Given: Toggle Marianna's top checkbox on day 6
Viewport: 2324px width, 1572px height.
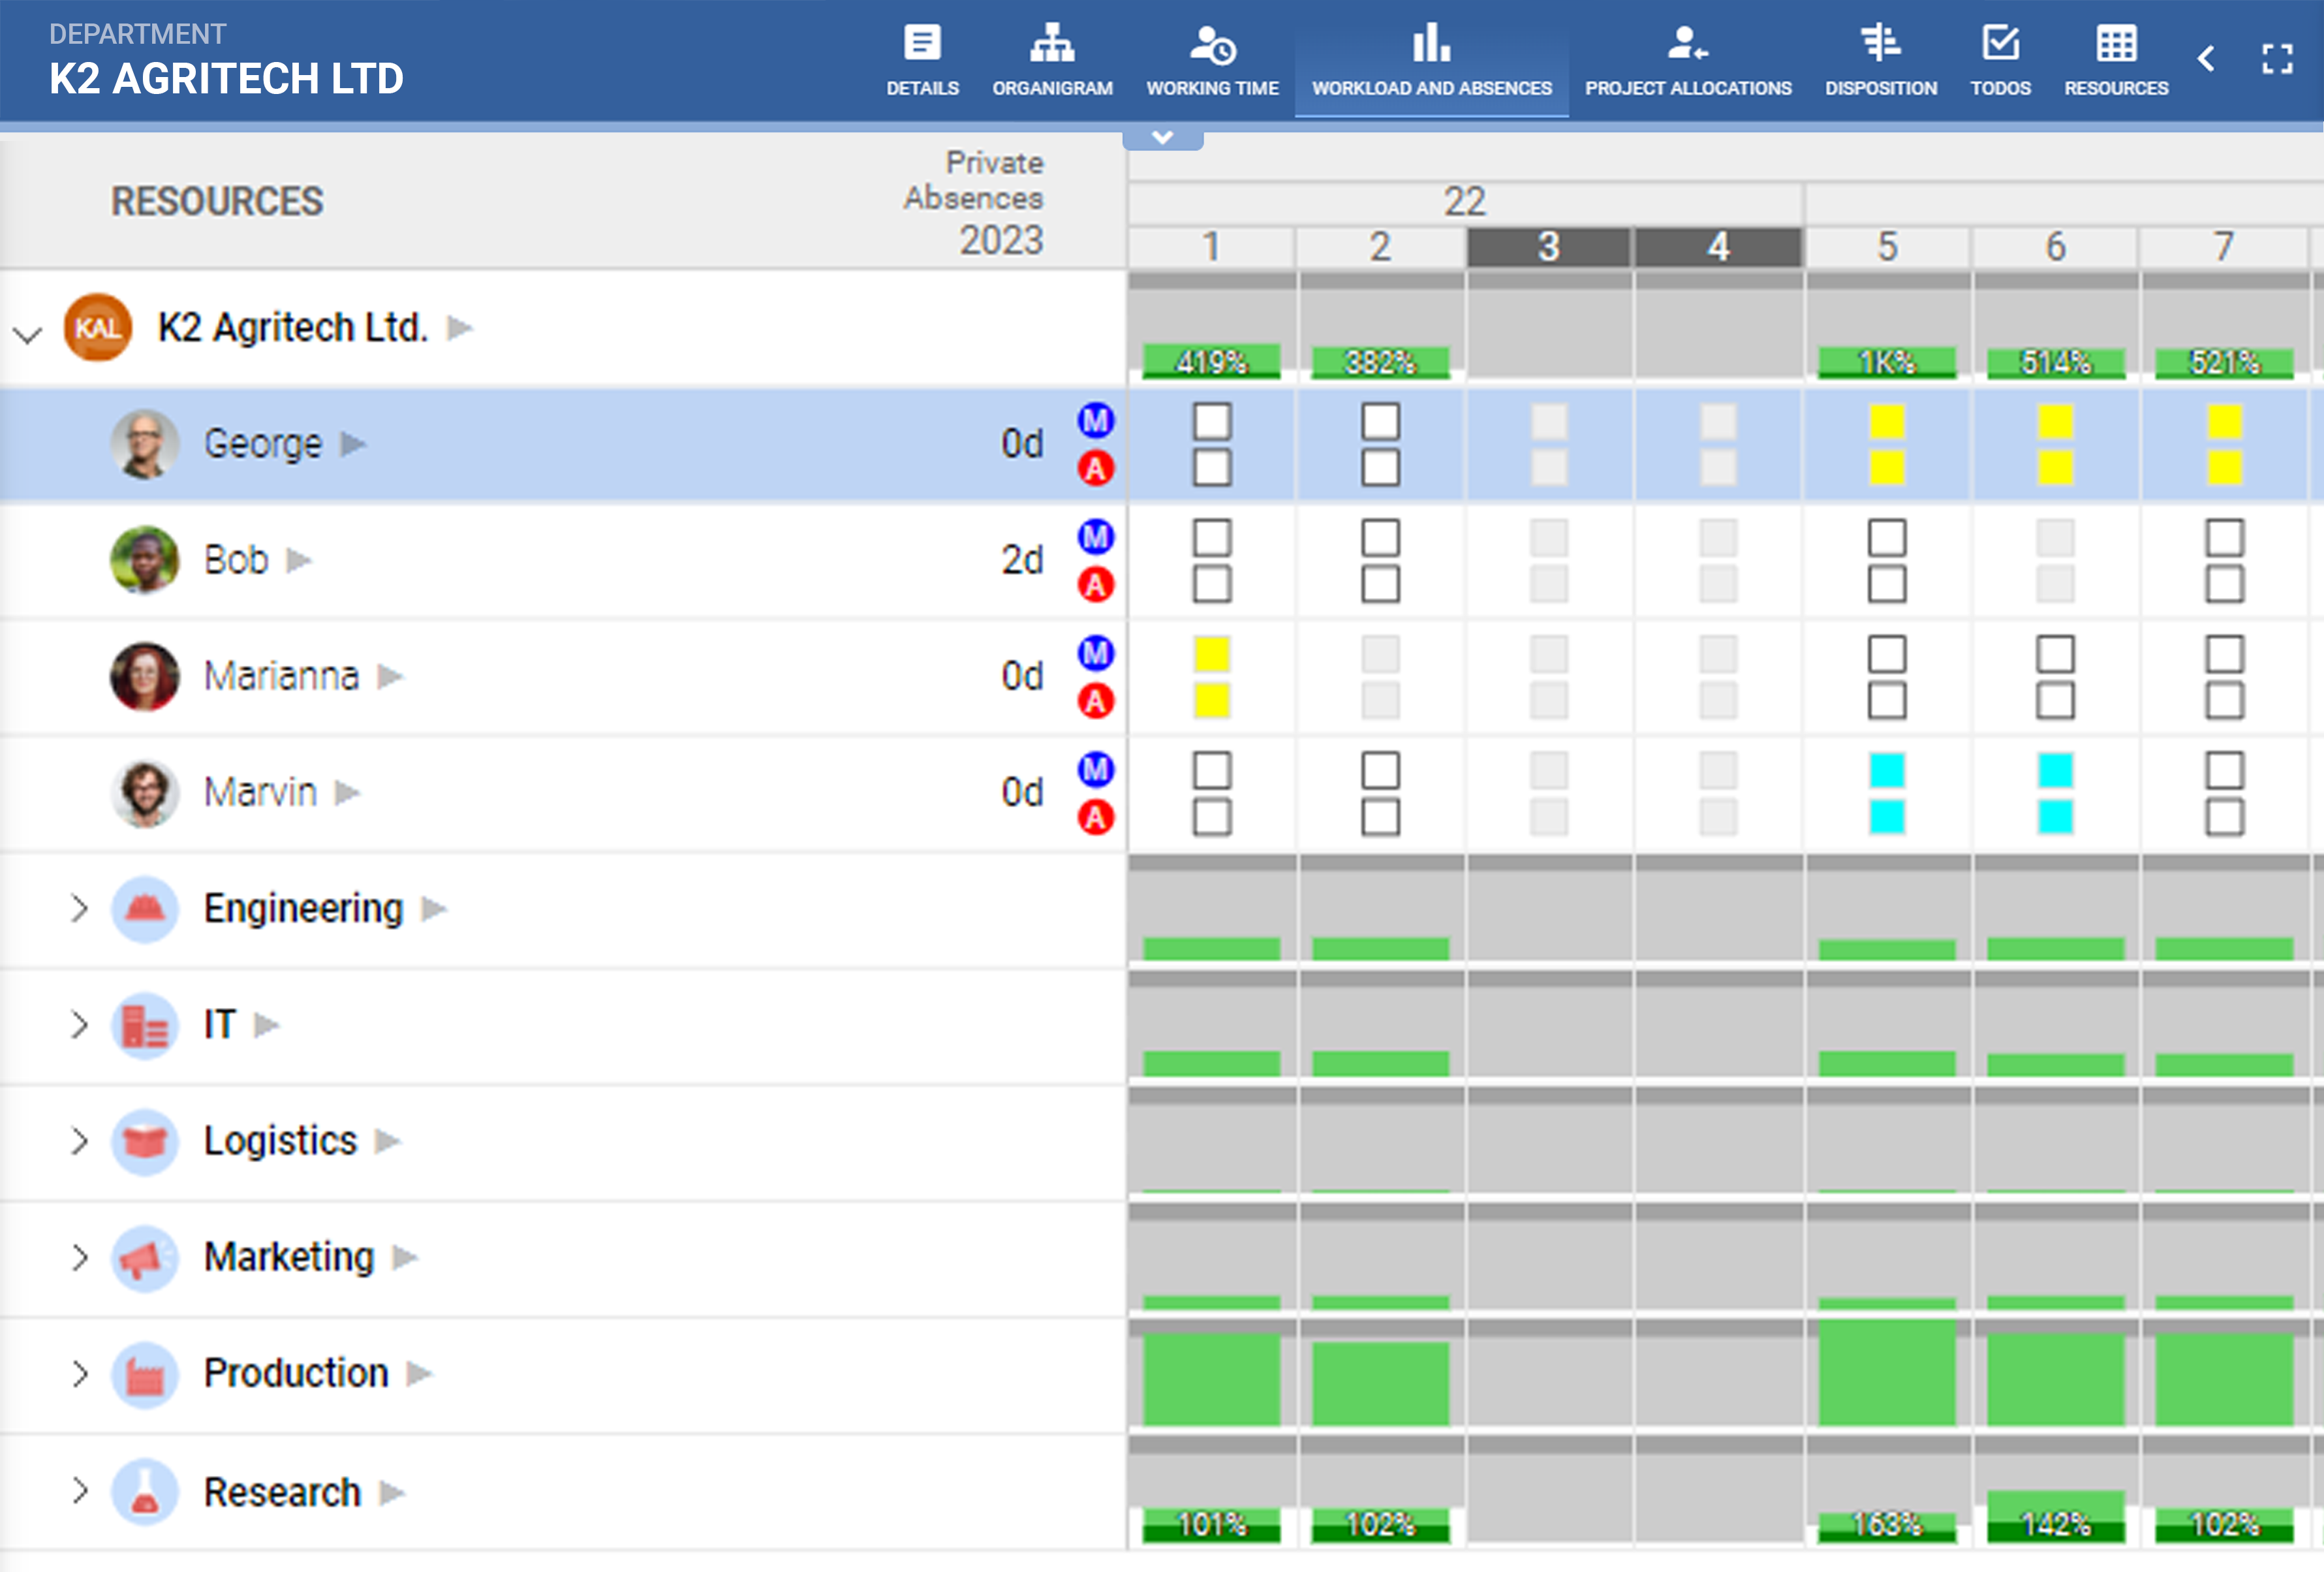Looking at the screenshot, I should point(2055,654).
